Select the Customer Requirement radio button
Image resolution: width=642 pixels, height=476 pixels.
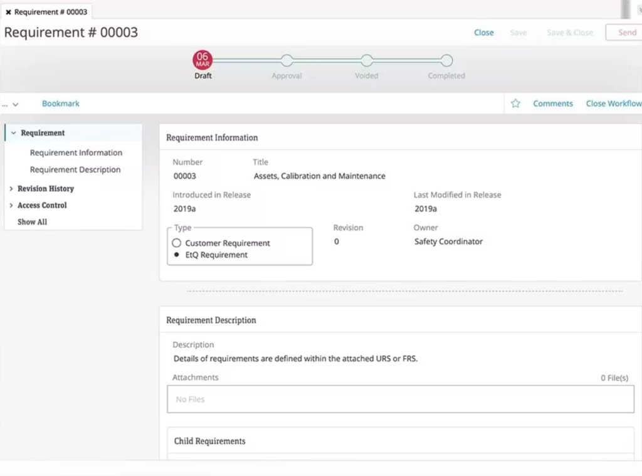176,243
